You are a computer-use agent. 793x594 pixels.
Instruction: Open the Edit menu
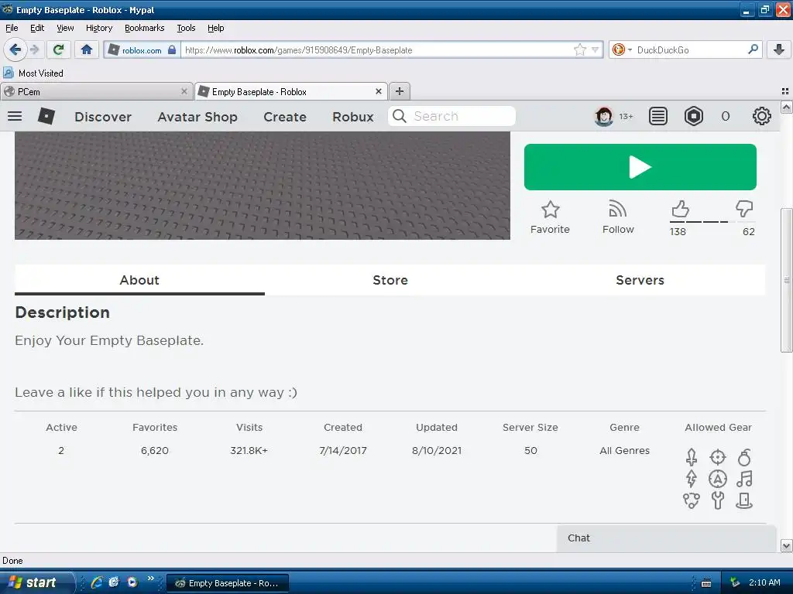click(x=37, y=28)
